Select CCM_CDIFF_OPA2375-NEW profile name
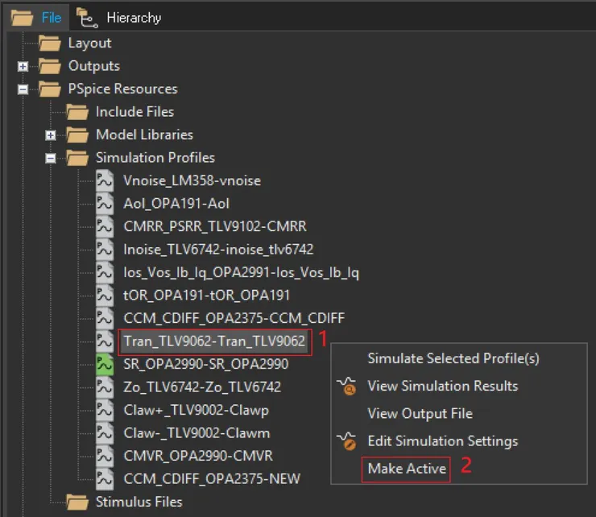The image size is (596, 517). pyautogui.click(x=212, y=479)
